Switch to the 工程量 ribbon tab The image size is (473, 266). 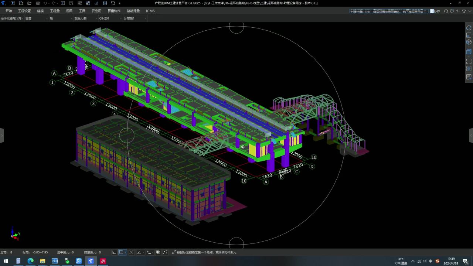pos(55,11)
